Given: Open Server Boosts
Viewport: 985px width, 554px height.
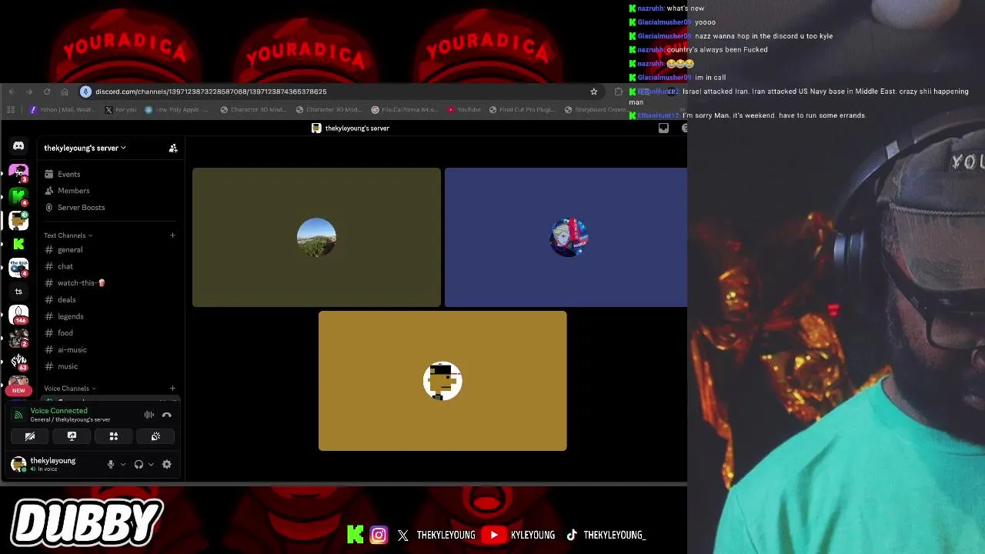Looking at the screenshot, I should click(81, 208).
